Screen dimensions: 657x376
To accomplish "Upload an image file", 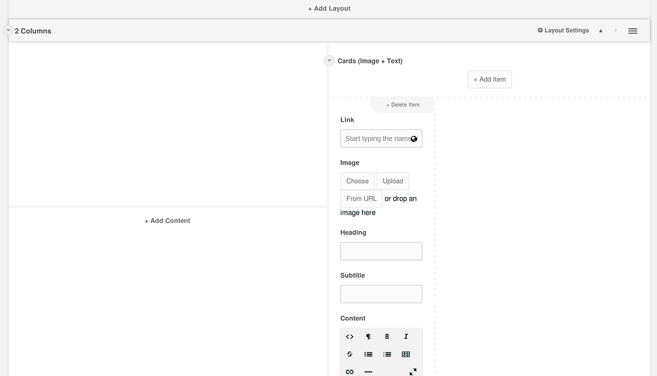I will [393, 181].
